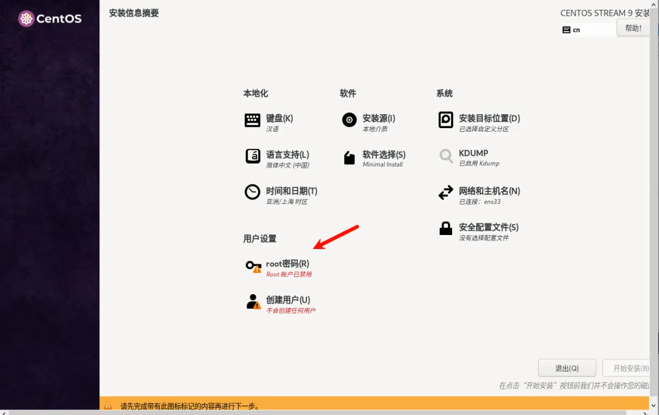Click the CentOS logo in the sidebar

pos(50,18)
